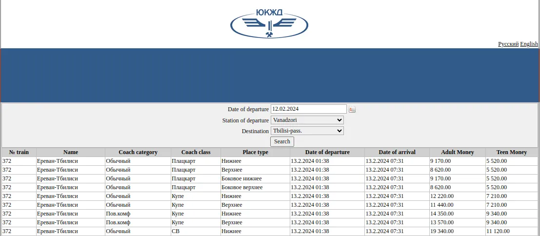Click the Adult Money column header
Viewport: 540px width, 236px height.
[457, 152]
